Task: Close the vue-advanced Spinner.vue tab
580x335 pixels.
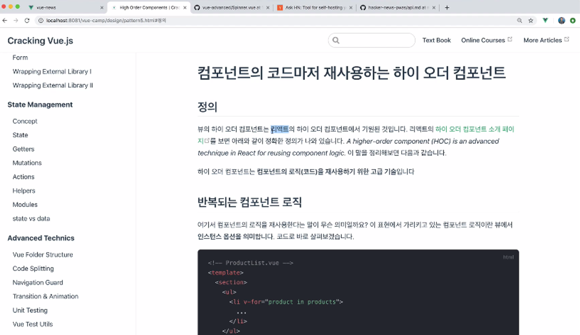Action: [x=268, y=7]
